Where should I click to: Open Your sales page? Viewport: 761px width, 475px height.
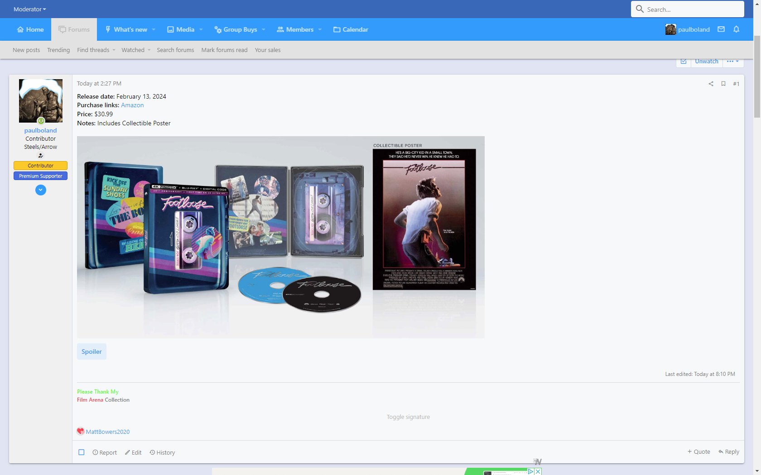coord(268,50)
